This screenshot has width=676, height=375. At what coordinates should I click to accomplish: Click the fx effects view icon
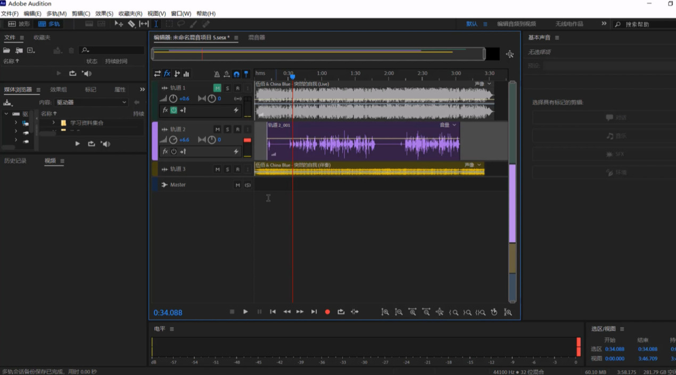pos(167,73)
